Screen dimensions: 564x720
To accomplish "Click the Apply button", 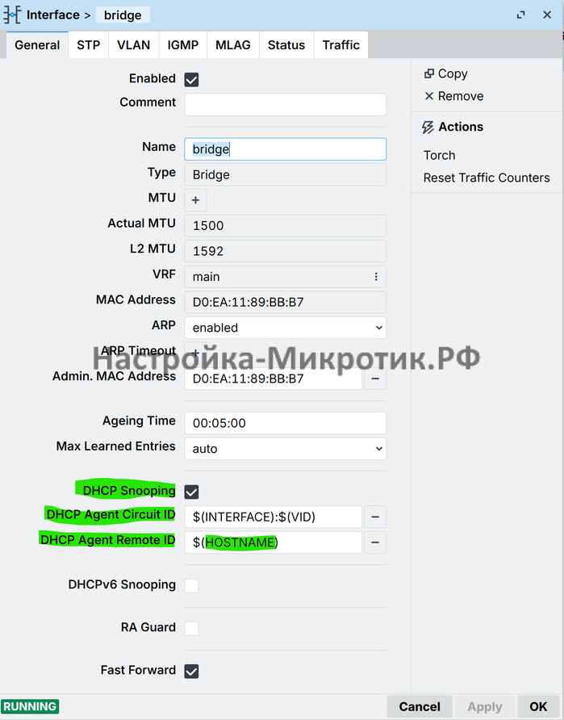I will [x=485, y=707].
